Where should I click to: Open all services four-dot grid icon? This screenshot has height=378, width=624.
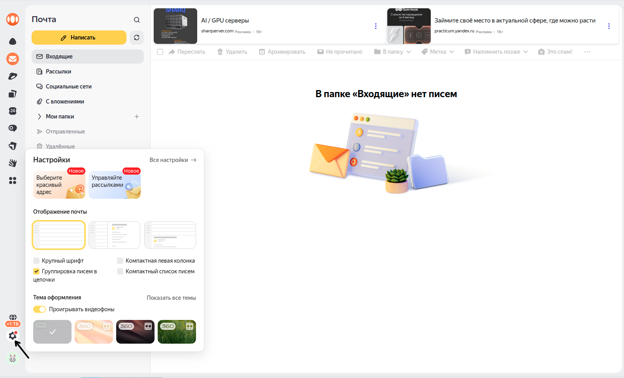(x=13, y=181)
